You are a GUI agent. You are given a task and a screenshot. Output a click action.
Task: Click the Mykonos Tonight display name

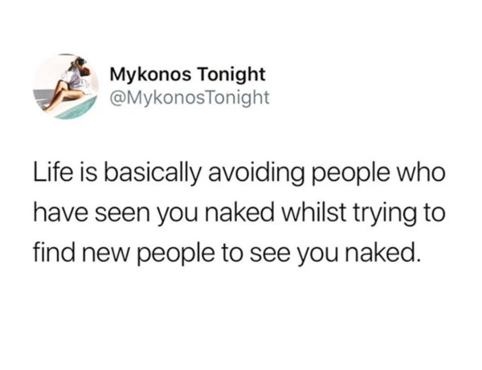[187, 75]
